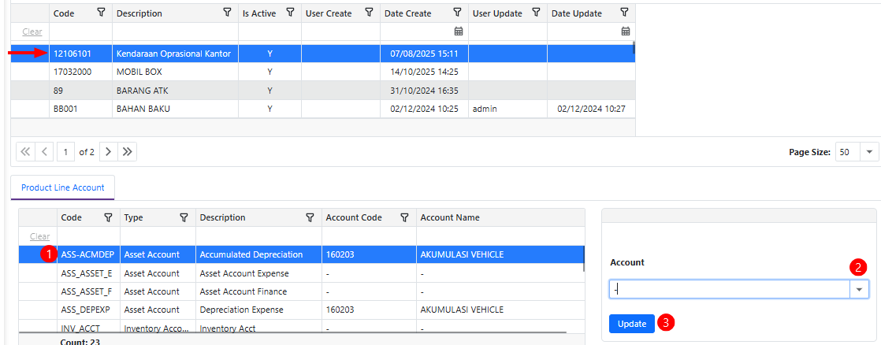The image size is (881, 345).
Task: Clear filters in Product Line Account grid
Action: point(39,236)
